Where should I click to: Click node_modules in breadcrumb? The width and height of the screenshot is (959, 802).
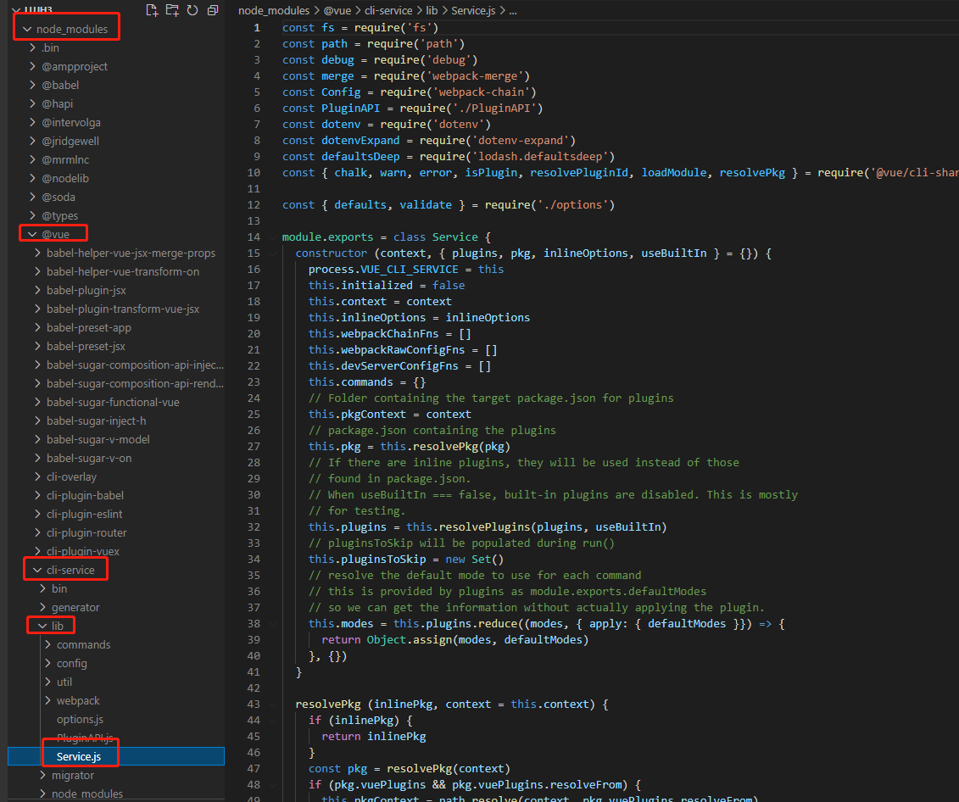(274, 10)
